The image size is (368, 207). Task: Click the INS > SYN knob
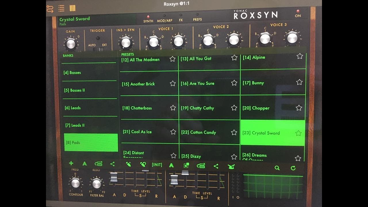click(x=126, y=43)
